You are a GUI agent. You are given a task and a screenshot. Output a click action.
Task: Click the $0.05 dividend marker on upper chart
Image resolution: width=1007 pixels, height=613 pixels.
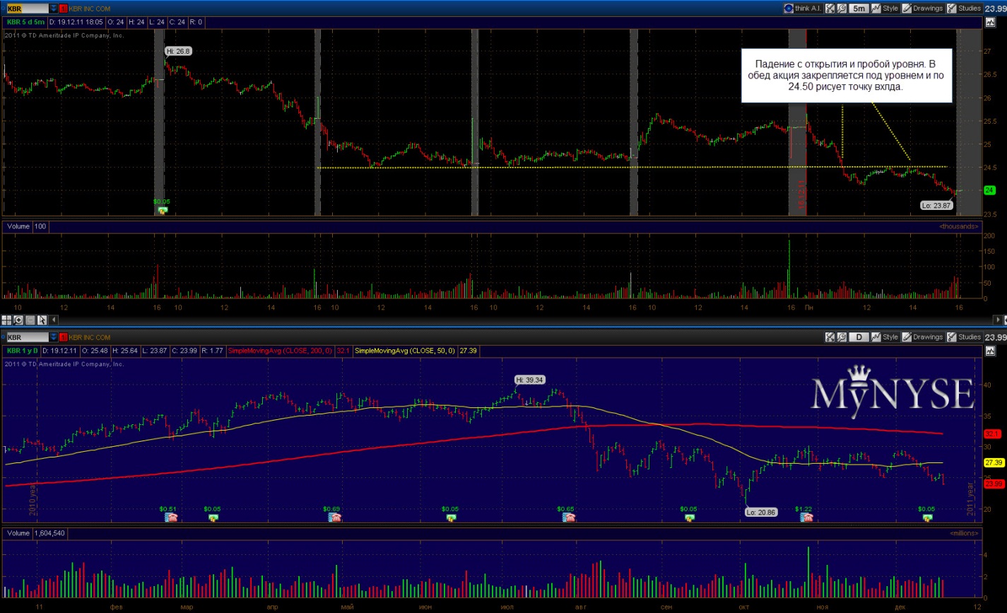pos(163,210)
